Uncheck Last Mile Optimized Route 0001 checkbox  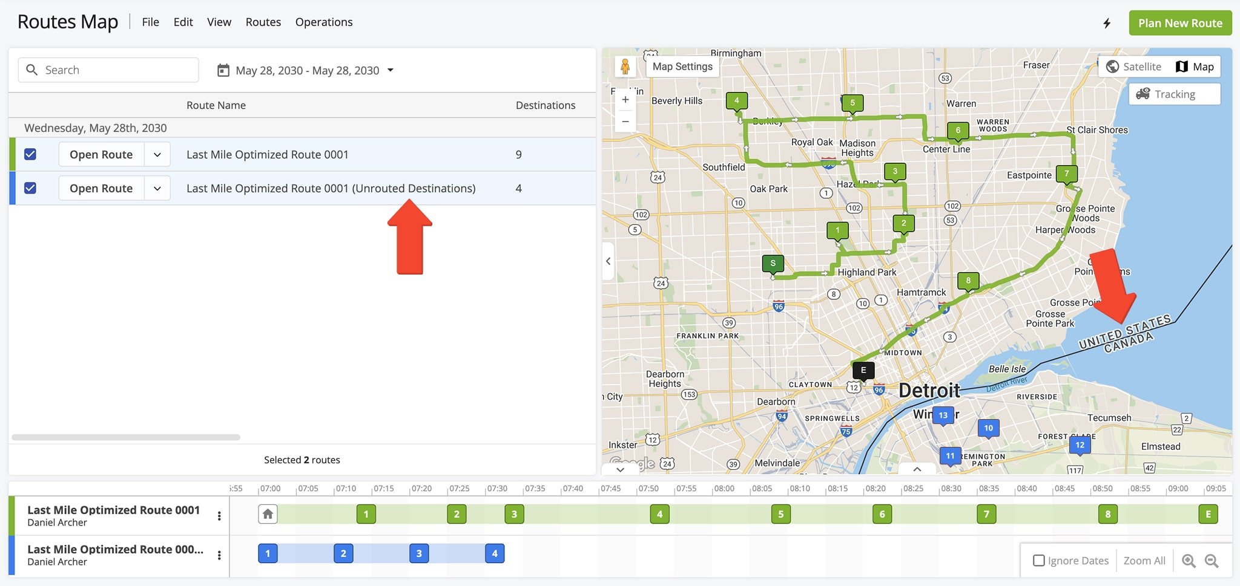[30, 154]
